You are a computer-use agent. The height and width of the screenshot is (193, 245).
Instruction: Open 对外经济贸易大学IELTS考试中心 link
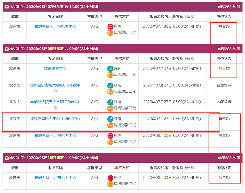pyautogui.click(x=55, y=88)
